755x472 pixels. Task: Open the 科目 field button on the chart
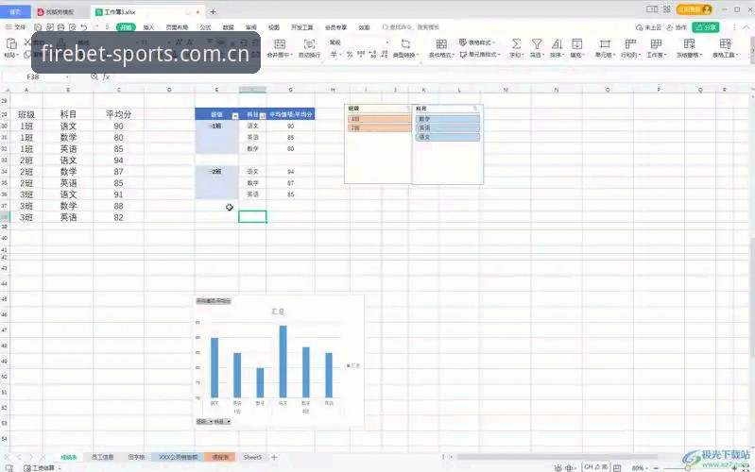tap(222, 421)
